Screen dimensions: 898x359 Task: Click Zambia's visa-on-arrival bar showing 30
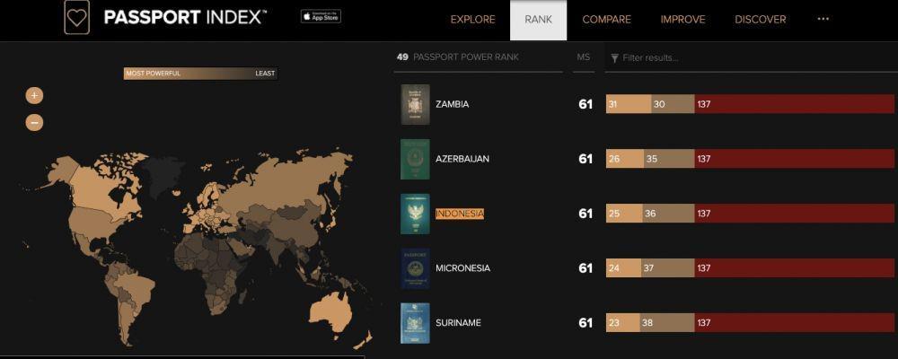pos(673,104)
